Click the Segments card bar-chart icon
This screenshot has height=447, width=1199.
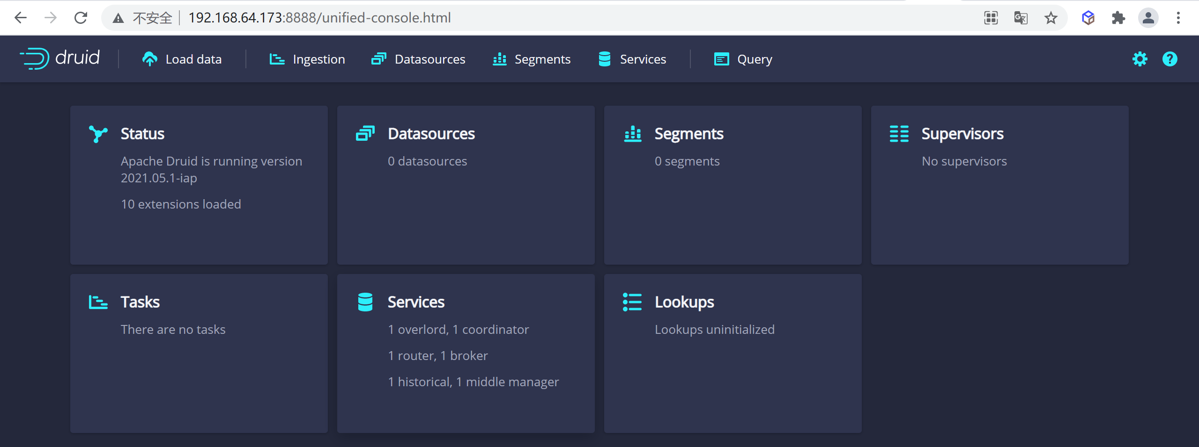pos(633,134)
